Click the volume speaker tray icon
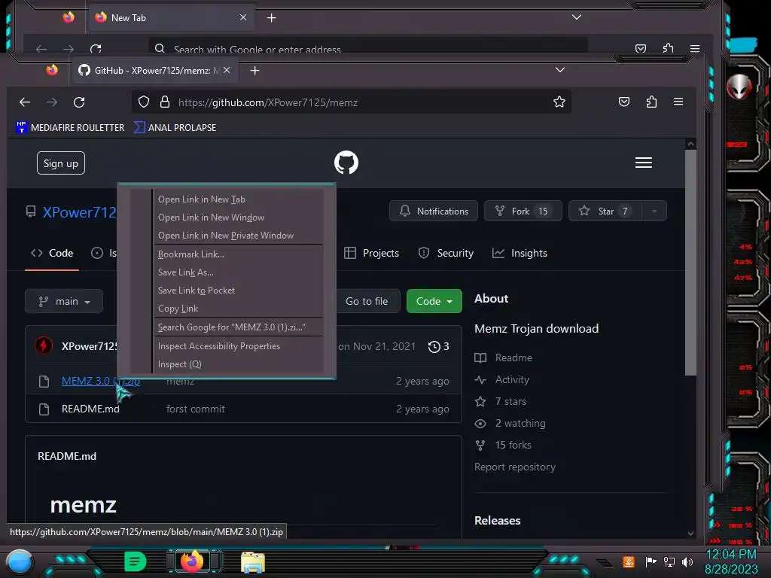 [687, 561]
